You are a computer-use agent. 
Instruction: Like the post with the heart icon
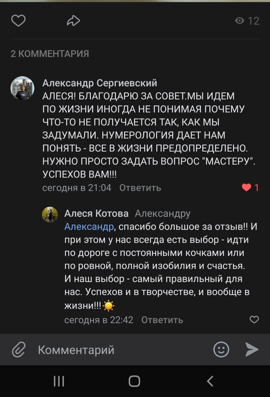pyautogui.click(x=18, y=21)
